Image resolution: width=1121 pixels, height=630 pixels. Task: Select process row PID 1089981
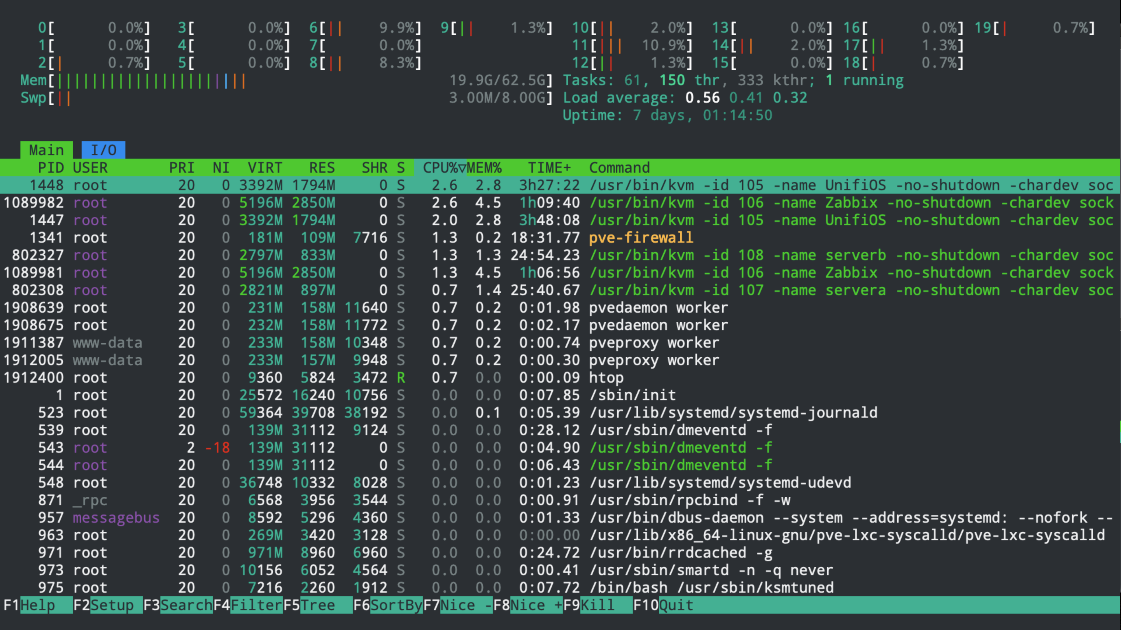(560, 272)
